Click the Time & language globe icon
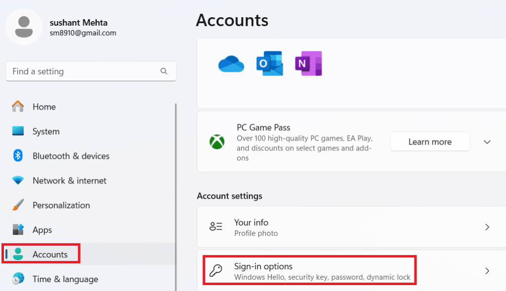506x291 pixels. tap(18, 279)
